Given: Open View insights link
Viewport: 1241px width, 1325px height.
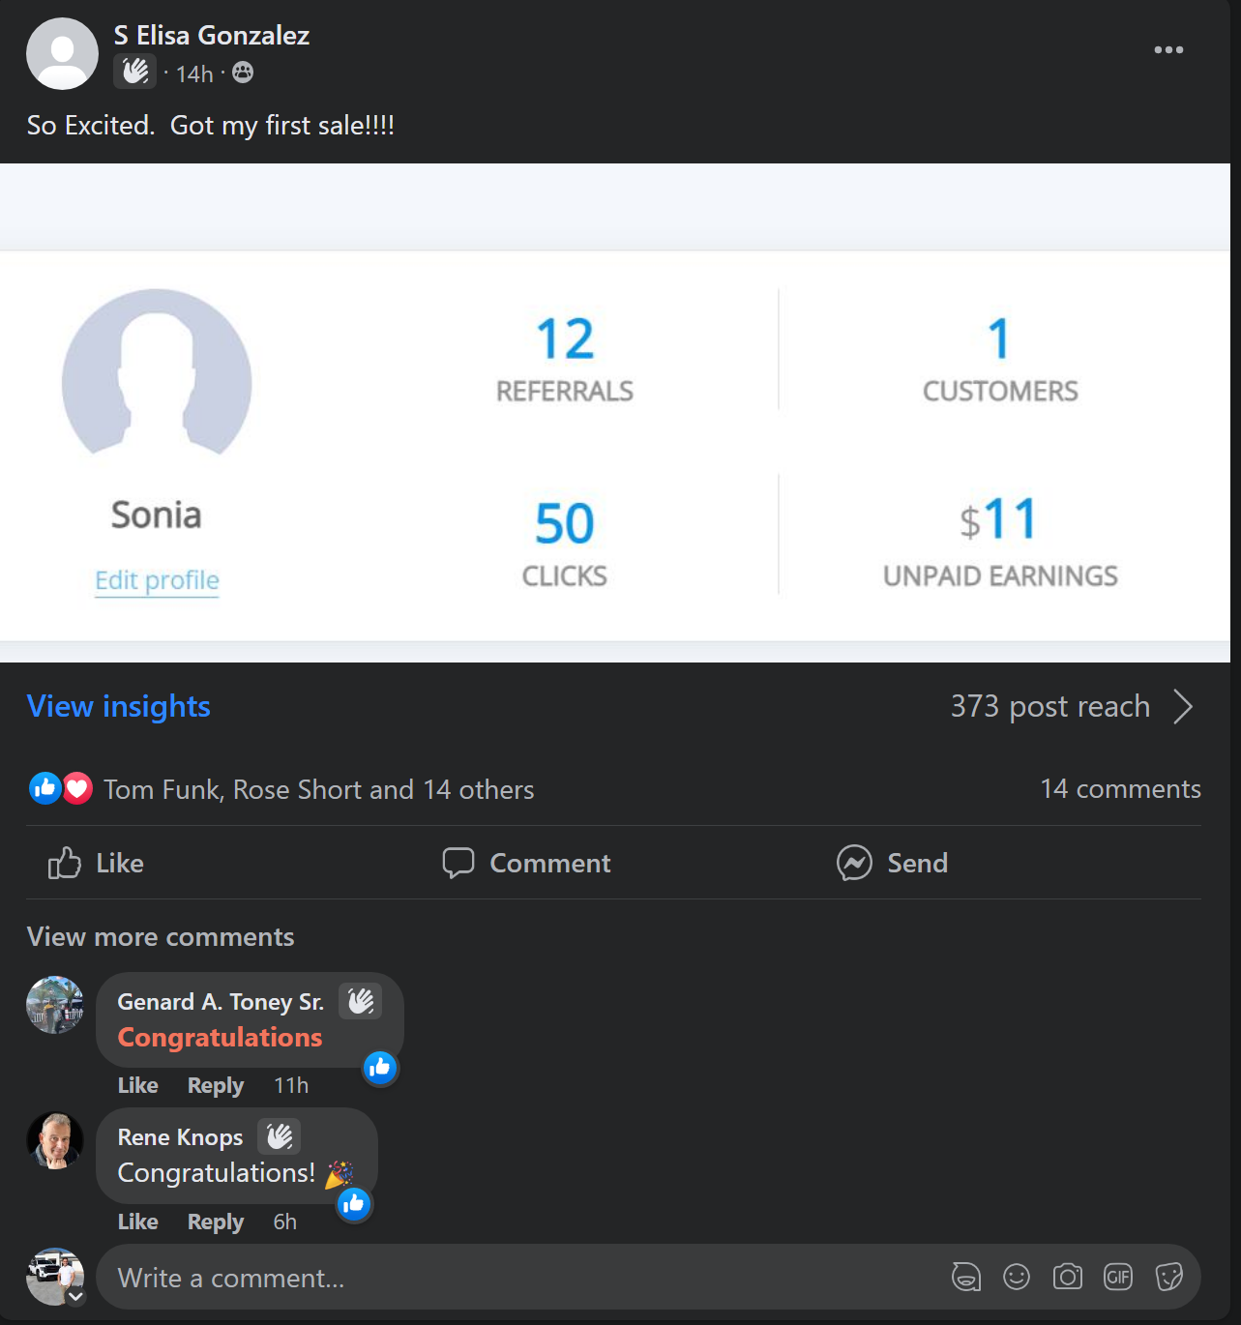Looking at the screenshot, I should (x=119, y=706).
